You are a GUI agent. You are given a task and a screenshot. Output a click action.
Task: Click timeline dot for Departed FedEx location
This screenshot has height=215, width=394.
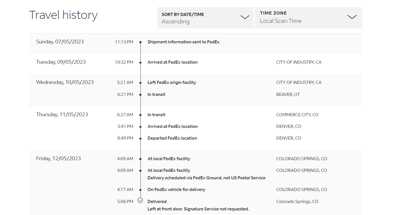(x=140, y=138)
